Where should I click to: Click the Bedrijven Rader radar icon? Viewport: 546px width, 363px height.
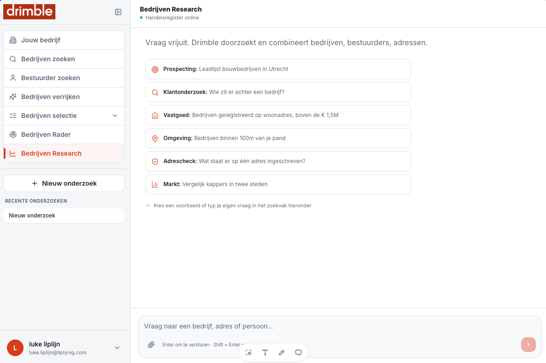(x=13, y=135)
